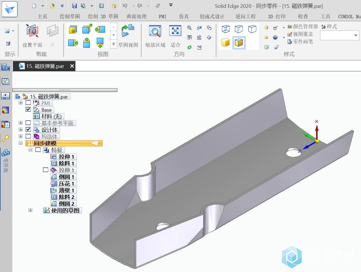Select 倒圆 1 feature in tree
Image resolution: width=361 pixels, height=272 pixels.
[x=66, y=177]
